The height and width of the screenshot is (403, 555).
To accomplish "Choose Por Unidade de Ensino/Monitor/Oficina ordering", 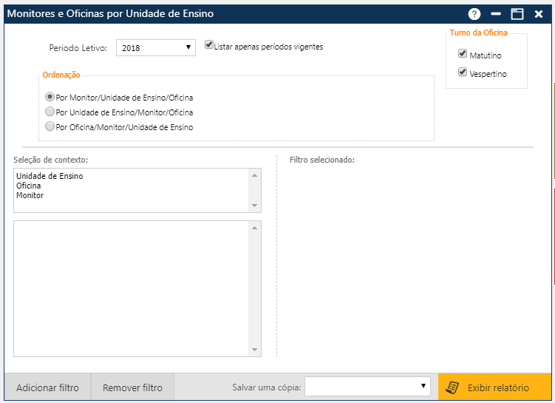I will coord(50,112).
